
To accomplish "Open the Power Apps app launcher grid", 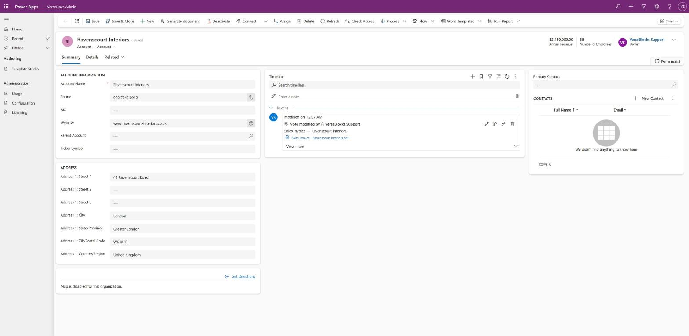I will 6,7.
